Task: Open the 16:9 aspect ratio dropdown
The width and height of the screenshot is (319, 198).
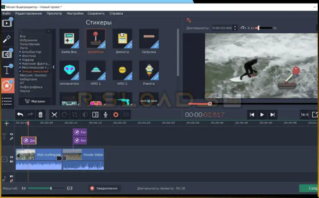Action: point(305,115)
